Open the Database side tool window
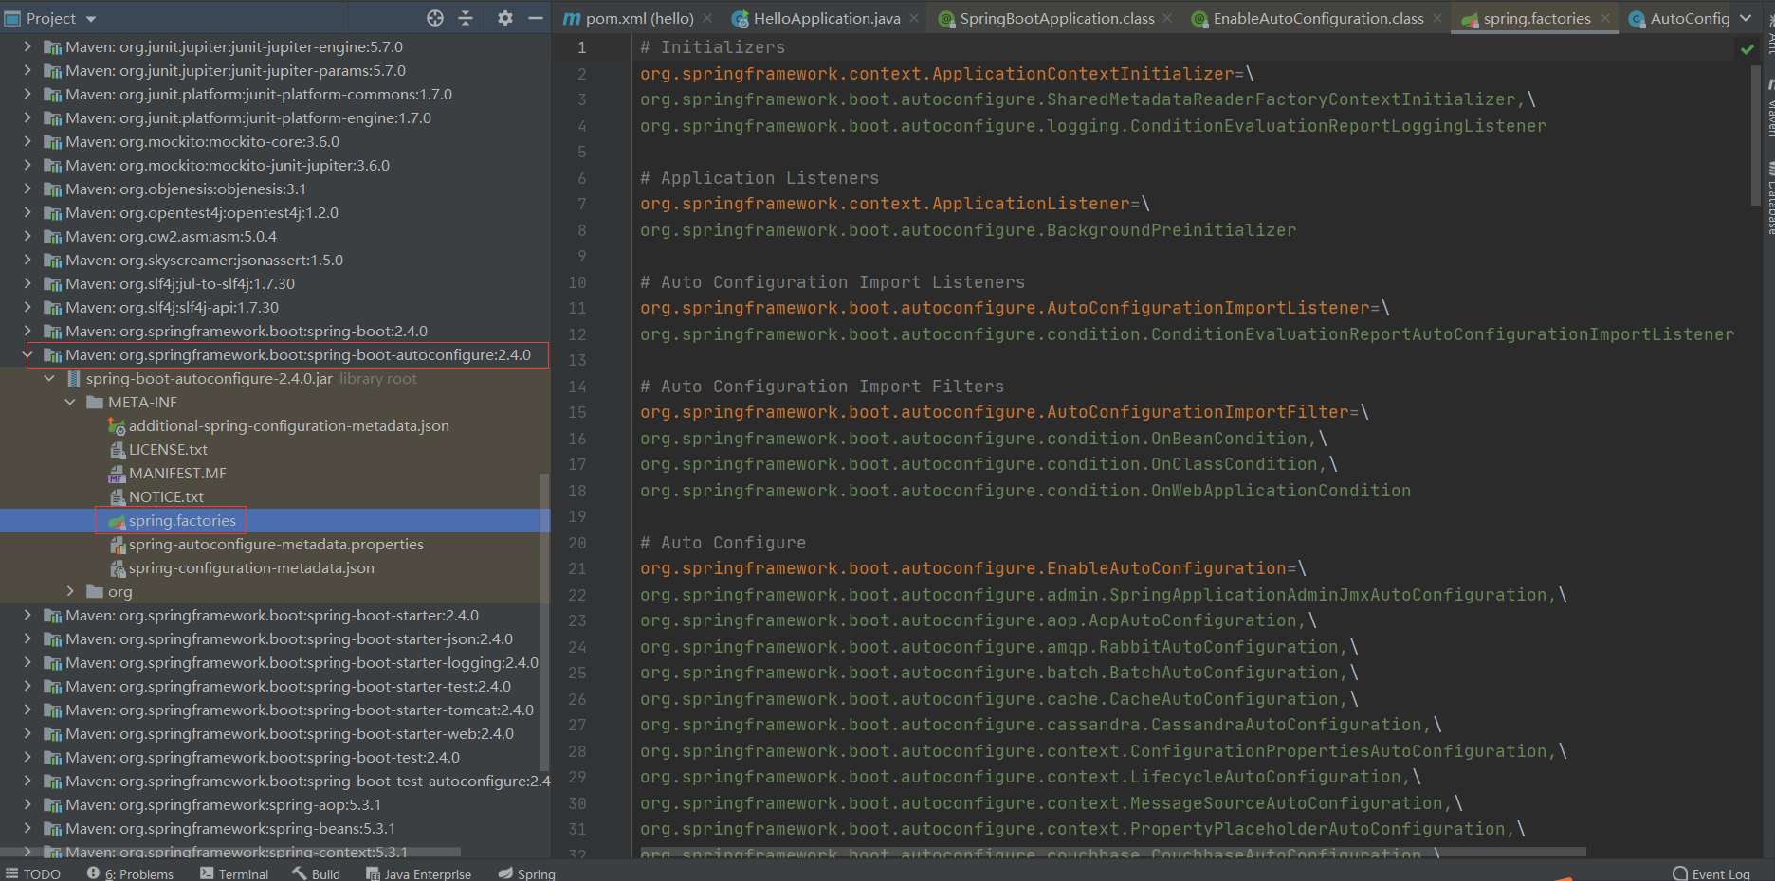Screen dimensions: 1775x881 pos(1769,199)
